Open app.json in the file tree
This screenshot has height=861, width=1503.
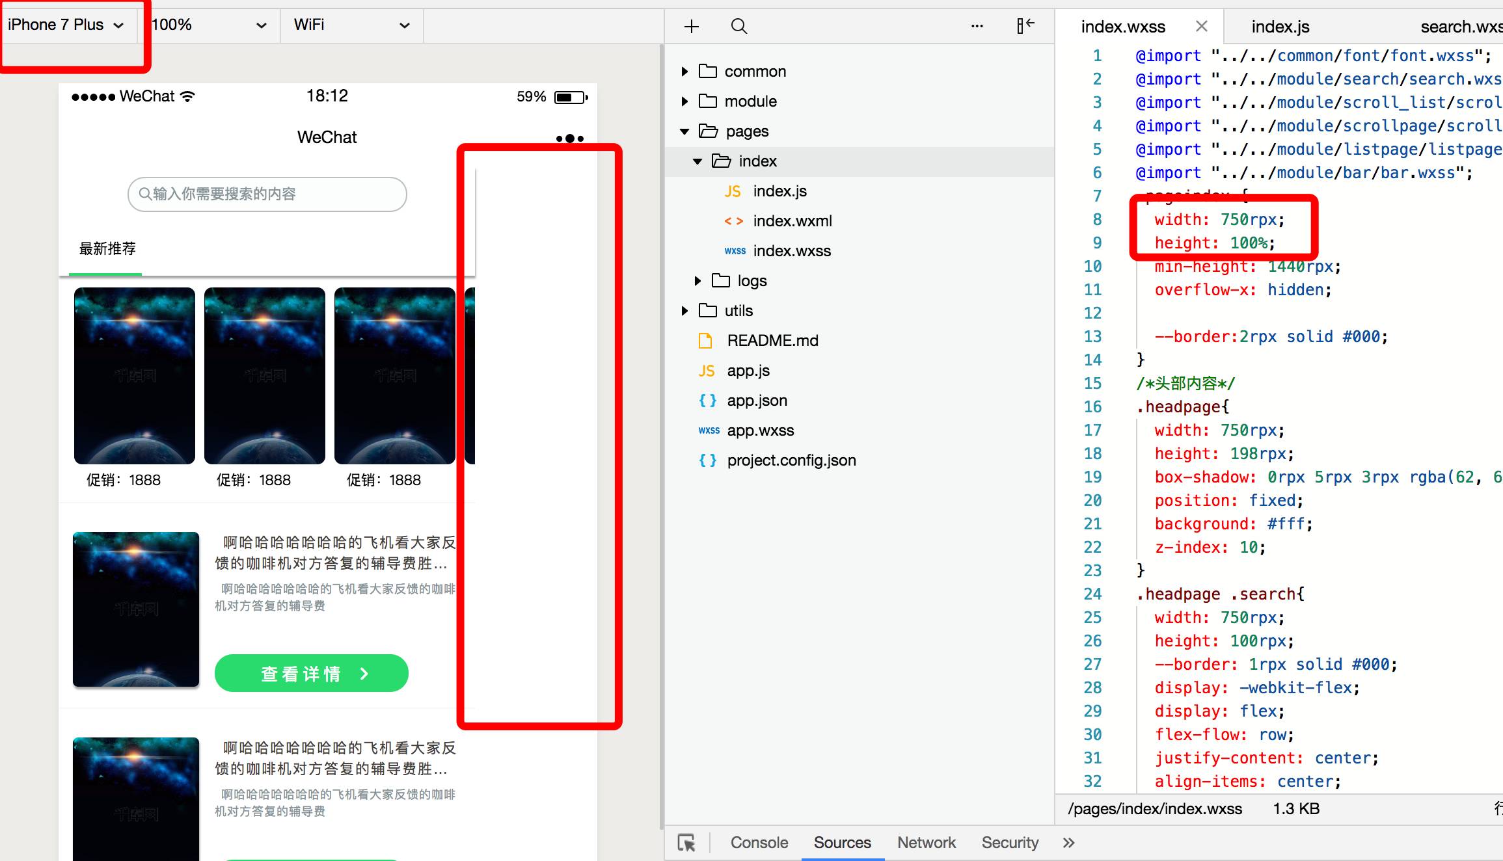[x=757, y=401]
